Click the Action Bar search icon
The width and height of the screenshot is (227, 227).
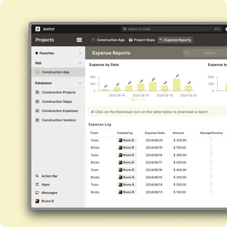coord(37,176)
